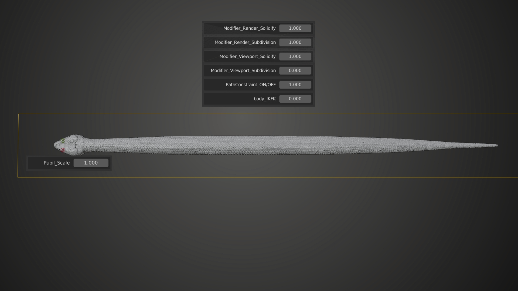Click the body_IKFK label
Viewport: 518px width, 291px height.
tap(264, 99)
